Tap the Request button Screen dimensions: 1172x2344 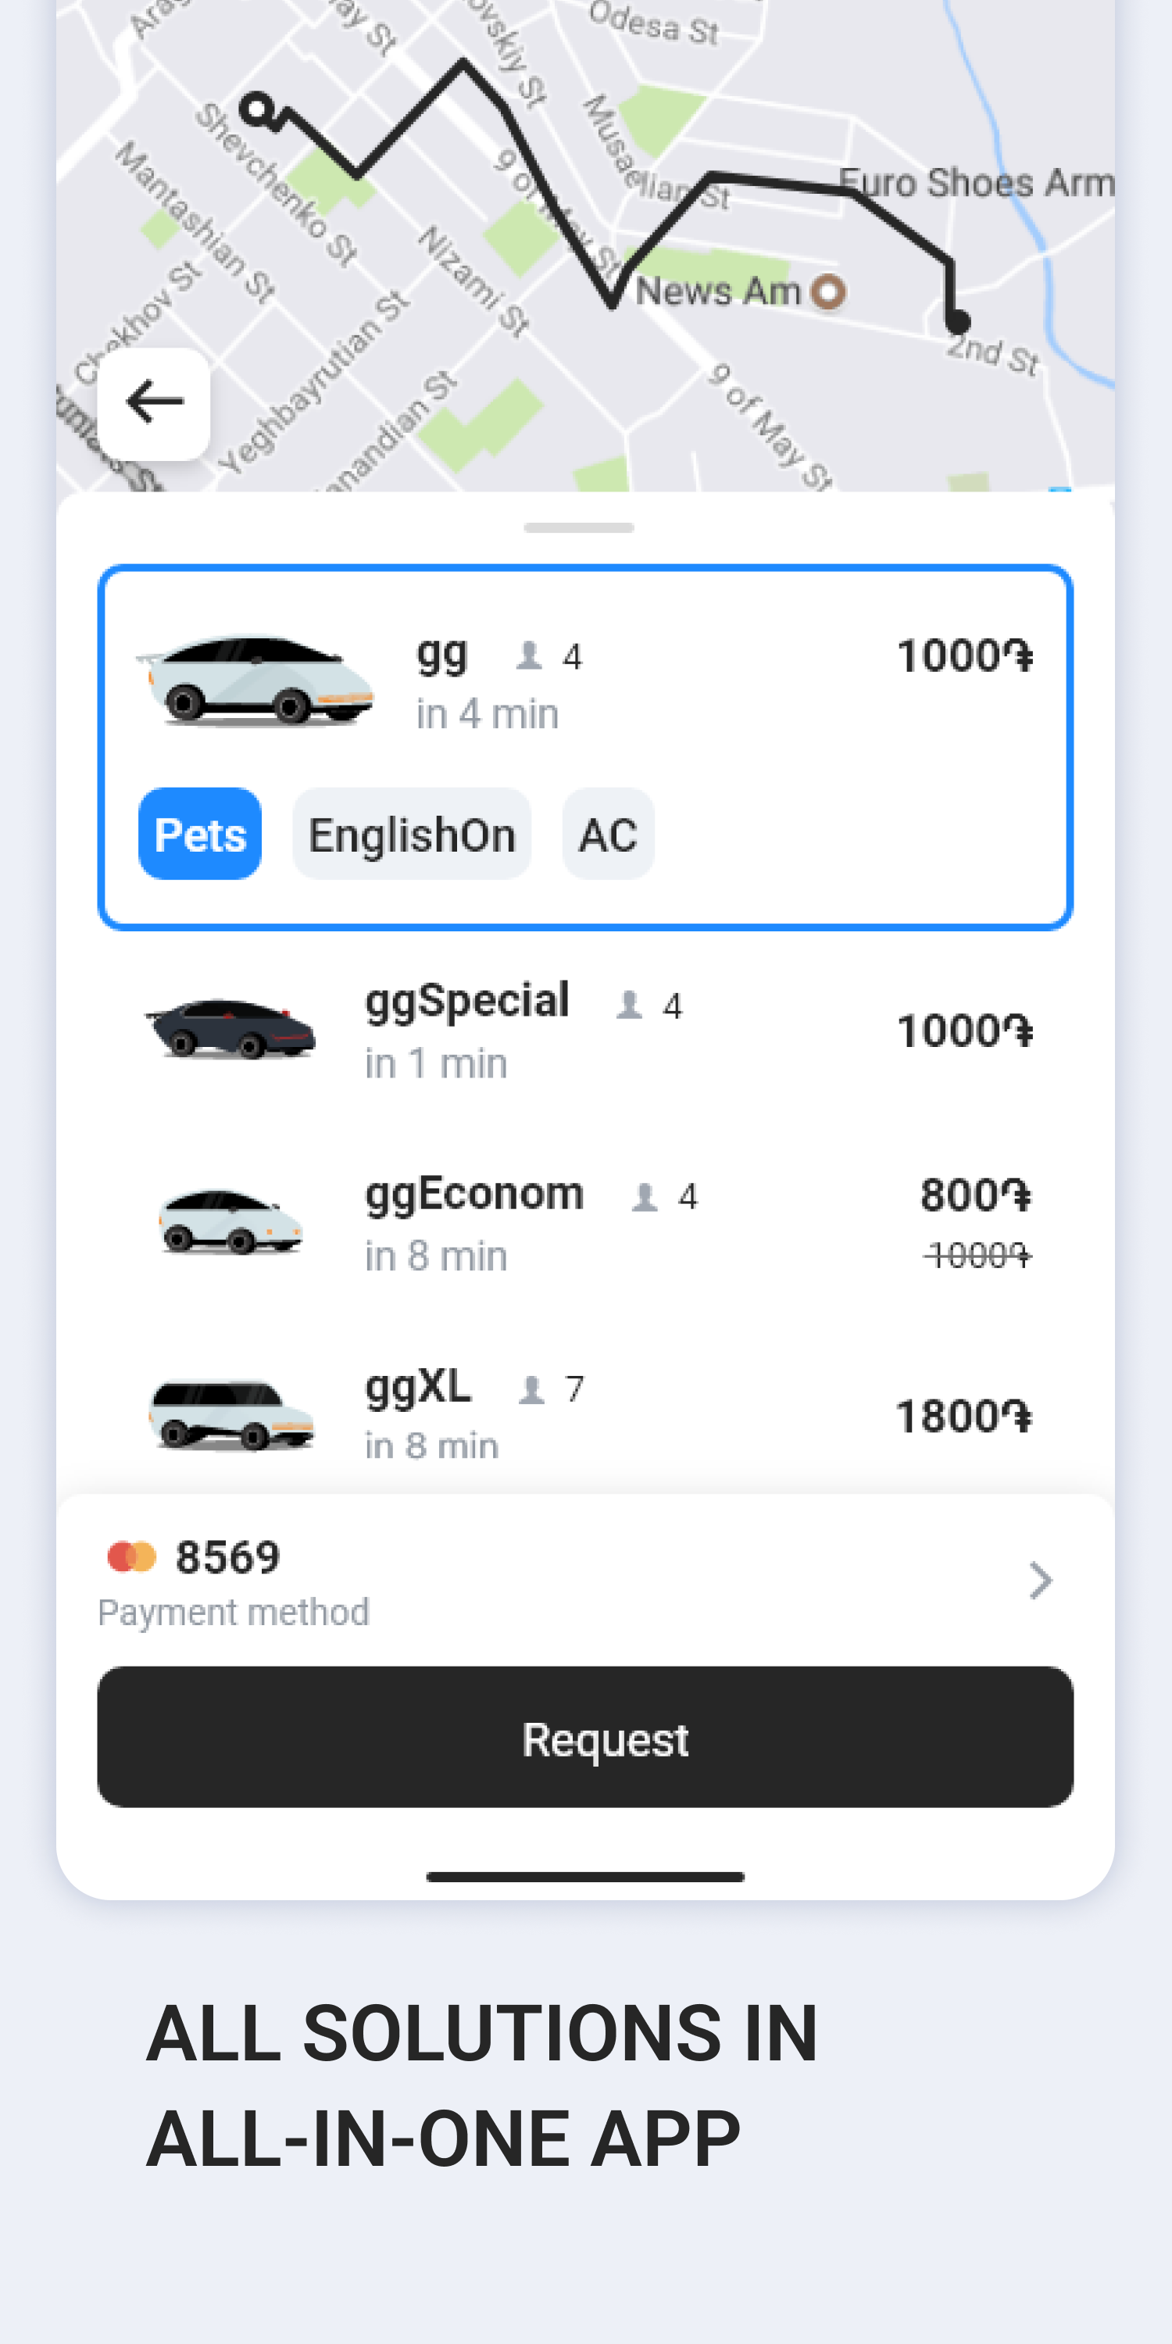pos(585,1737)
